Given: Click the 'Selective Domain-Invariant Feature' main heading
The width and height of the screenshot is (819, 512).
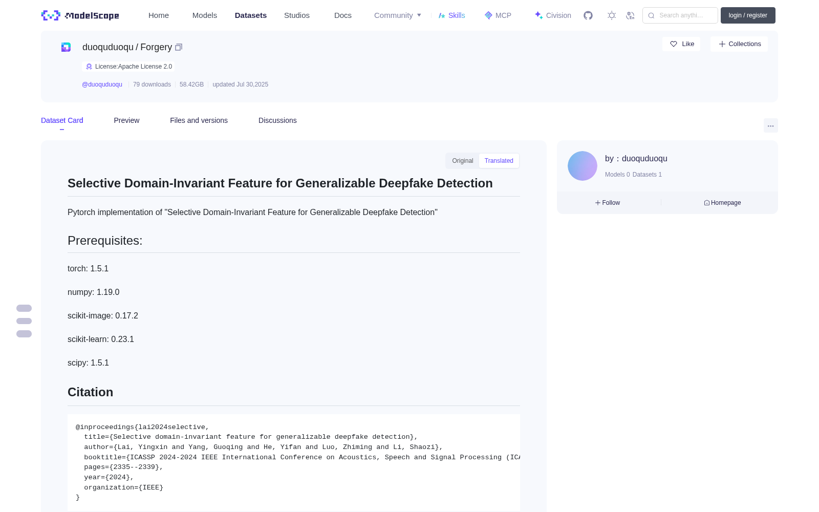Looking at the screenshot, I should coord(280,183).
